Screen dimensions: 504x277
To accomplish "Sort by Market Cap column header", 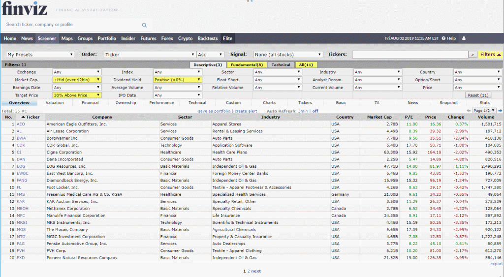I will [379, 117].
